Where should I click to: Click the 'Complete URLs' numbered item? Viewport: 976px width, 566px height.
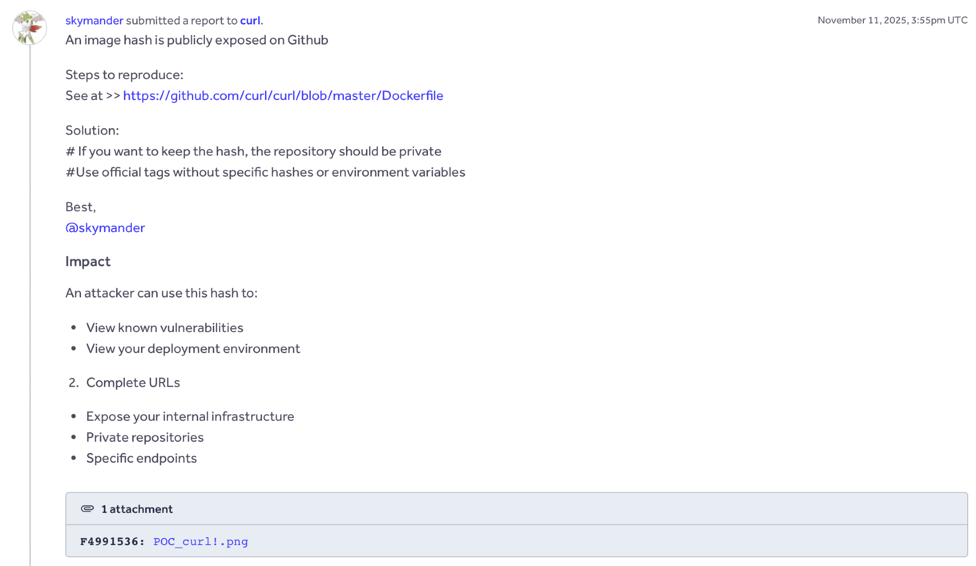pos(133,383)
